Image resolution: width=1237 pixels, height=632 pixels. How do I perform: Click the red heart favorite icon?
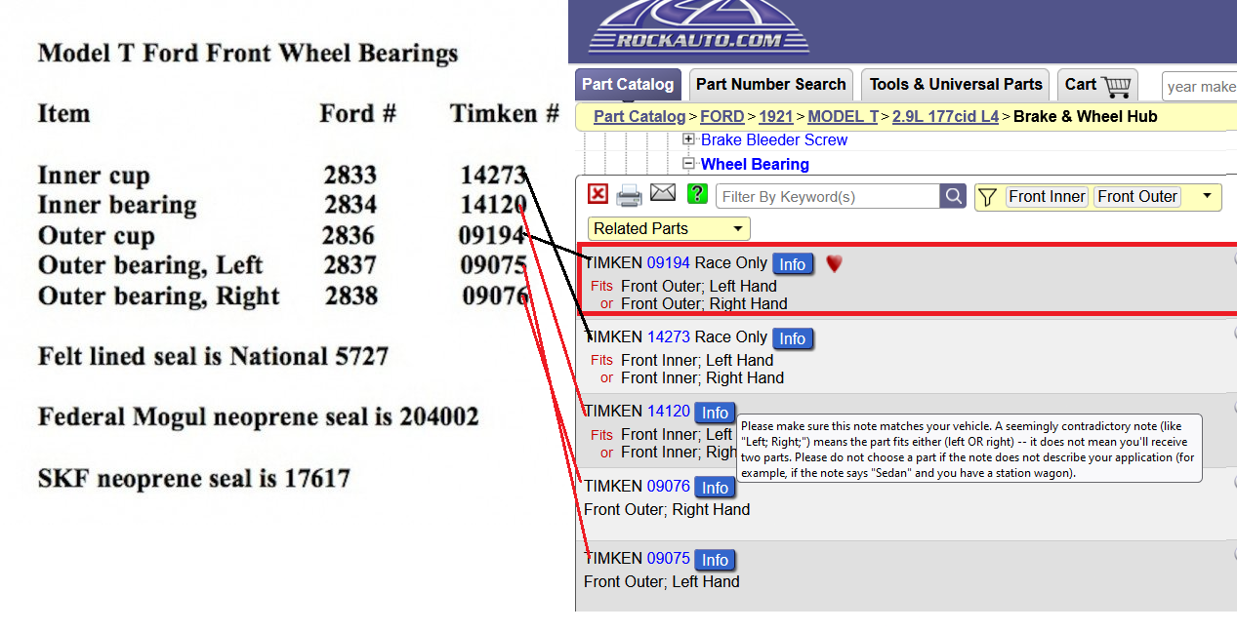(834, 263)
